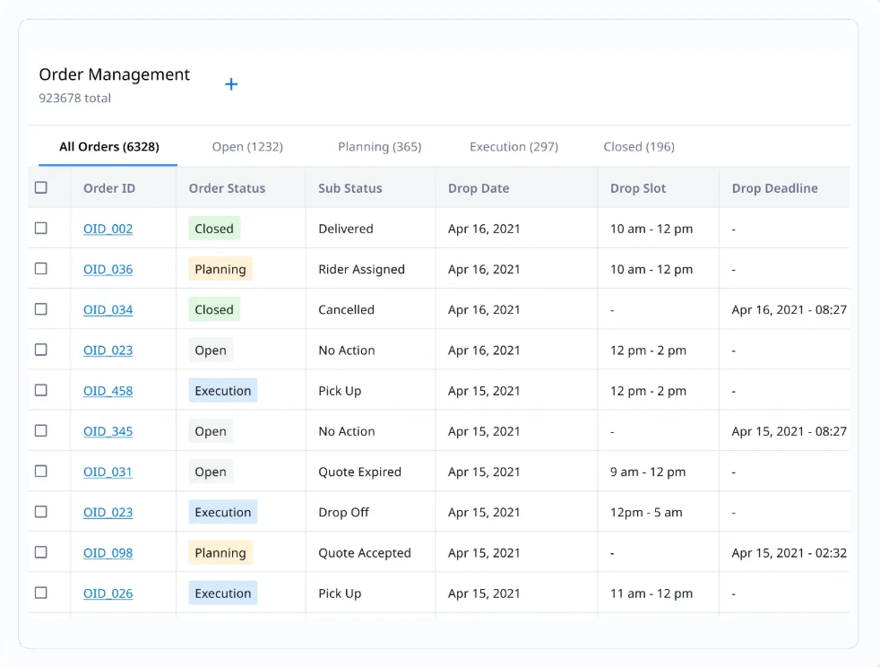880x667 pixels.
Task: Open order OID_098
Action: [108, 552]
